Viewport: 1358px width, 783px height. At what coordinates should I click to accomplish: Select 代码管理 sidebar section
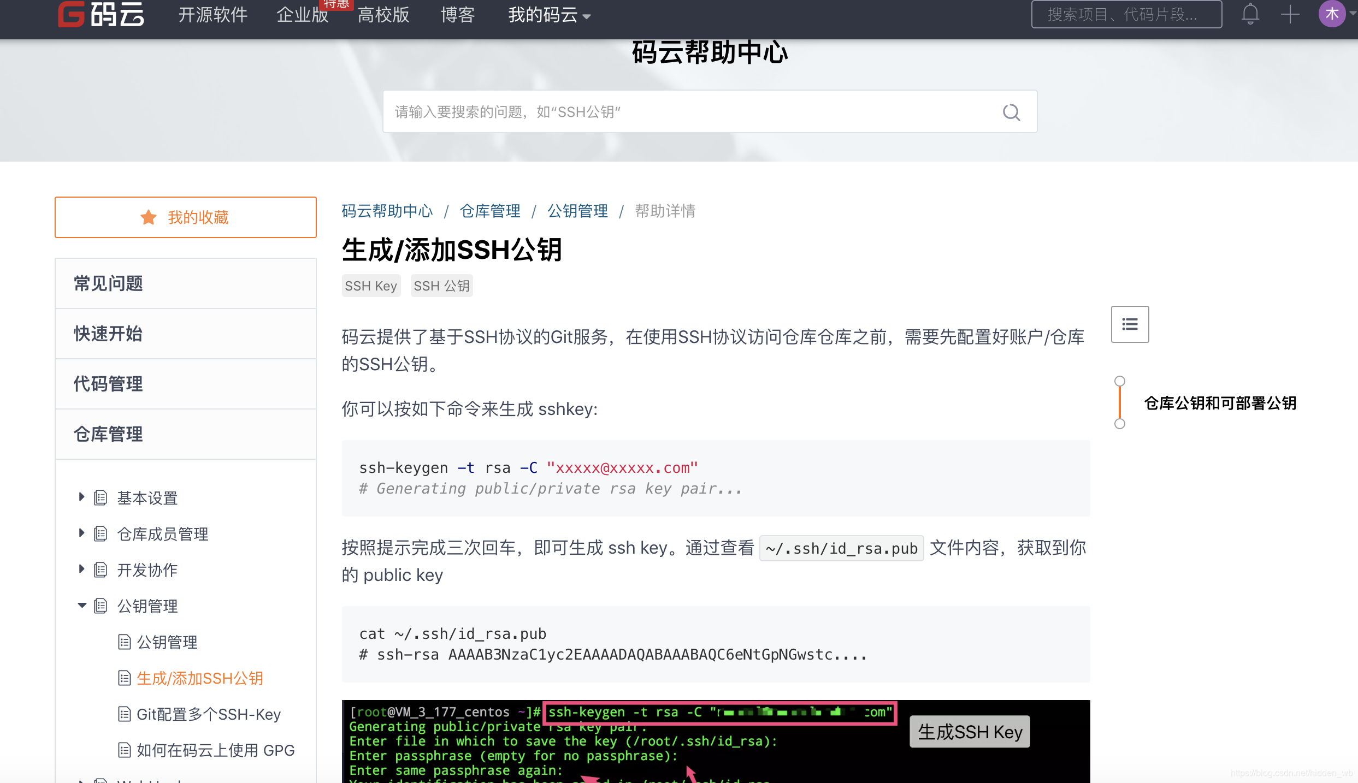point(186,384)
